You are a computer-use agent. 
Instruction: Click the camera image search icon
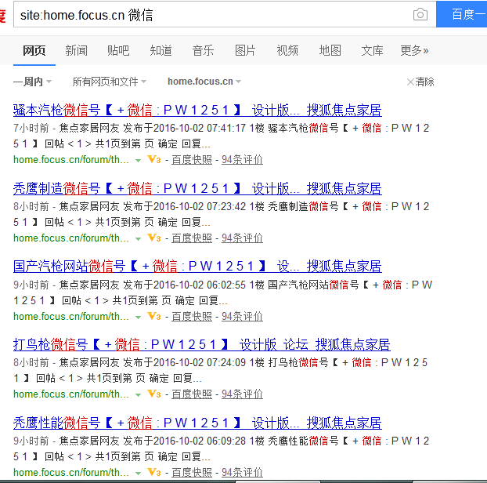point(420,14)
